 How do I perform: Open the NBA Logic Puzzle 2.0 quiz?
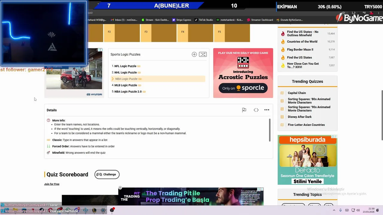128,91
